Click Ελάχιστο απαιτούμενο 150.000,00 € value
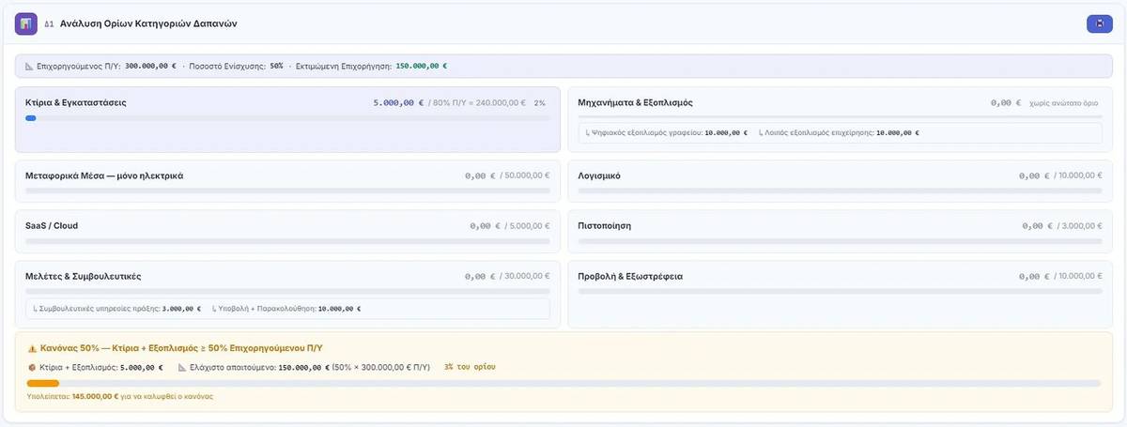Screen dimensions: 1127x427 pyautogui.click(x=304, y=367)
